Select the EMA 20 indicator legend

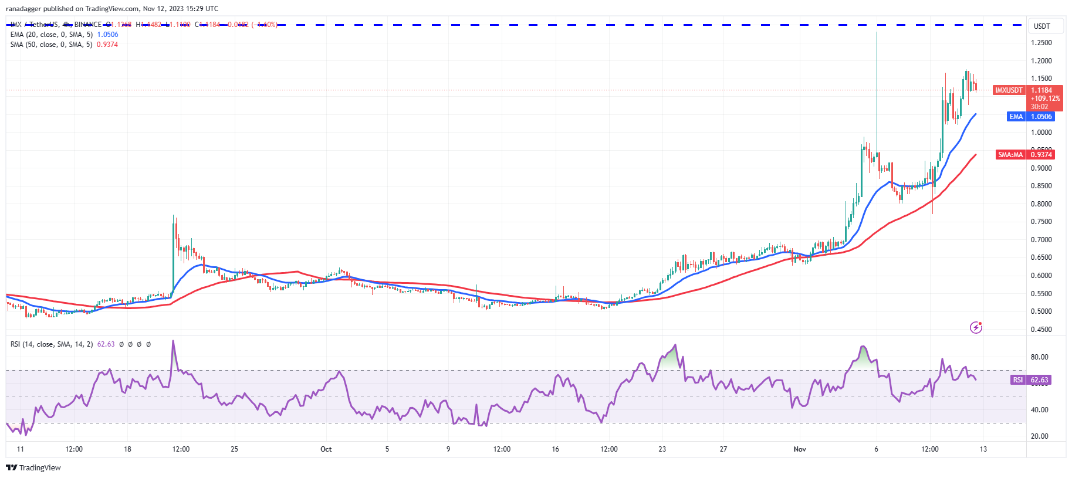pyautogui.click(x=51, y=35)
